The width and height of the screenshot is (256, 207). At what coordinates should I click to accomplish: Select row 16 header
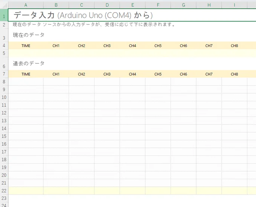4,144
